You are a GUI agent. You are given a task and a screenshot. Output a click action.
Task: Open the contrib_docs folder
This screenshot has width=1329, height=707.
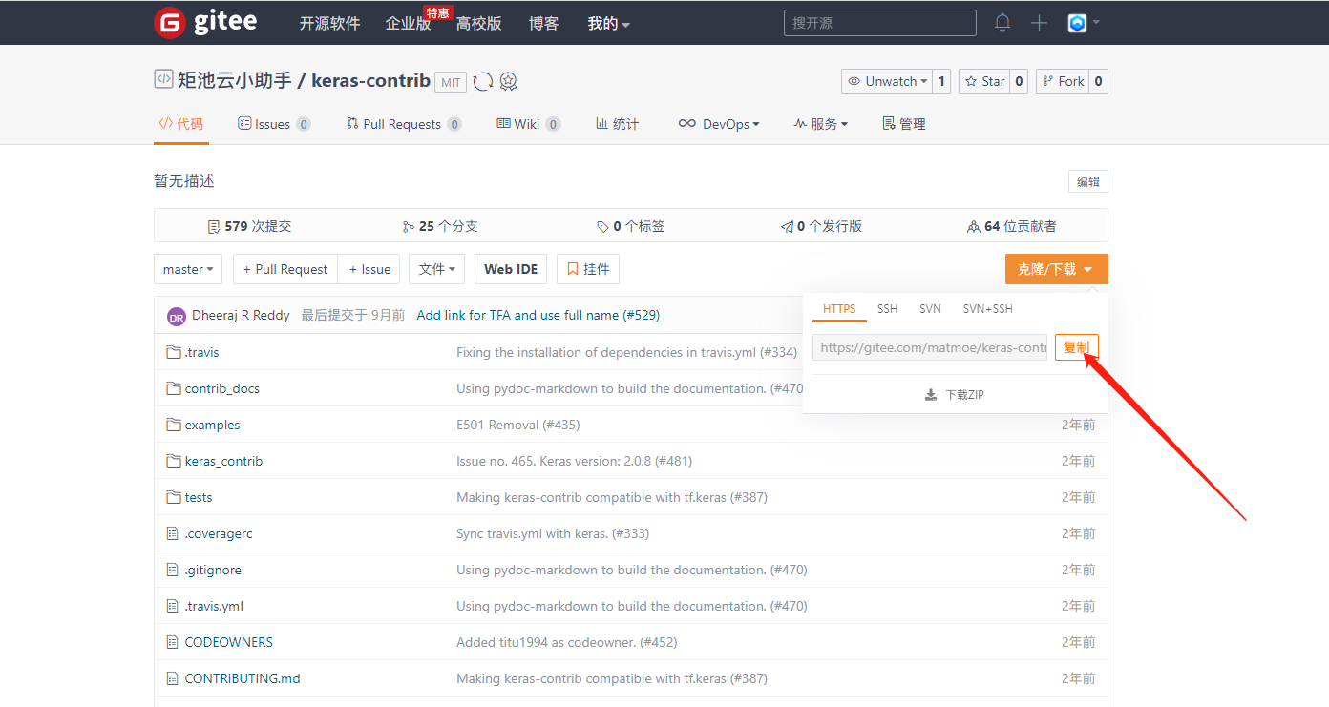[x=222, y=388]
